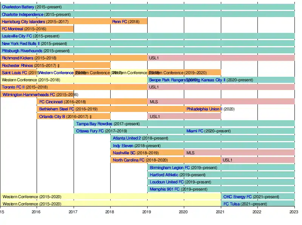This screenshot has width=302, height=225.
Task: Click Western Conference (2015–2018) text
Action: pyautogui.click(x=31, y=80)
